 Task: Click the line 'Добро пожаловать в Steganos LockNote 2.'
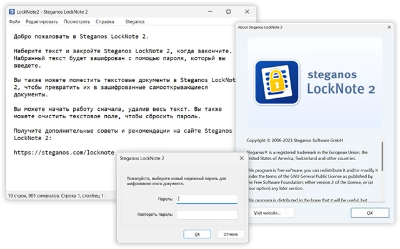[x=81, y=36]
